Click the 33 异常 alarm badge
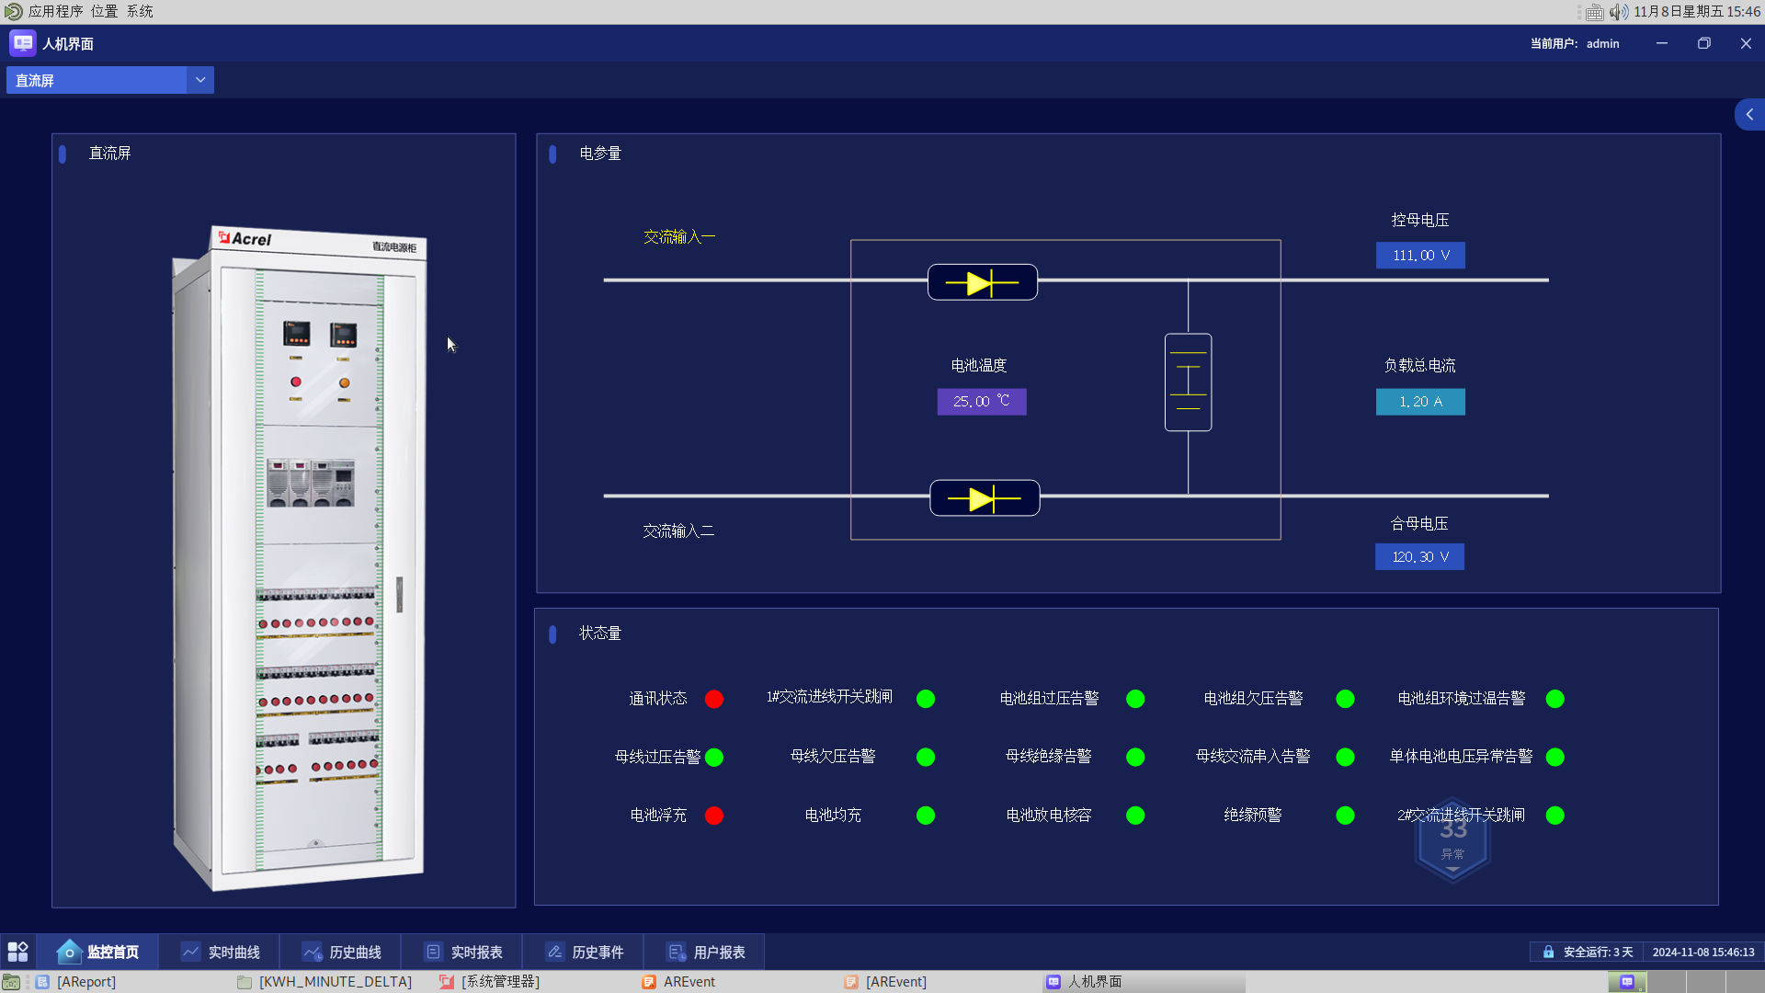The image size is (1765, 993). point(1452,841)
